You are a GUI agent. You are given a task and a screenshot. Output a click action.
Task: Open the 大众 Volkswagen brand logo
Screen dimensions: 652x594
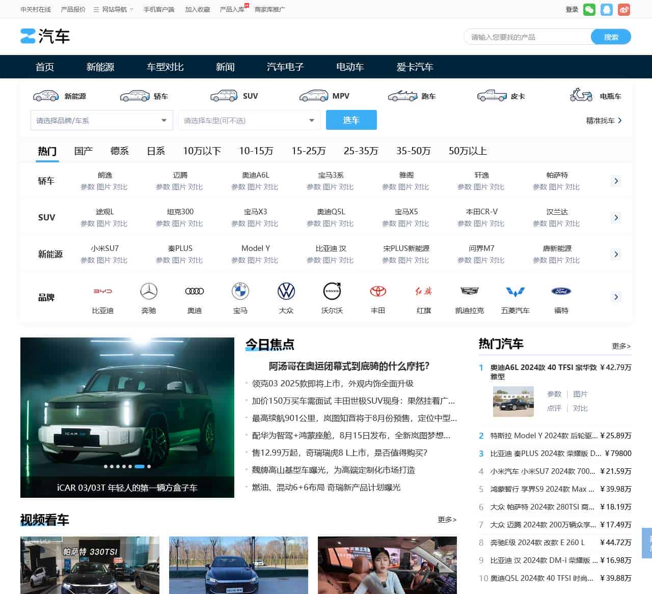(286, 291)
